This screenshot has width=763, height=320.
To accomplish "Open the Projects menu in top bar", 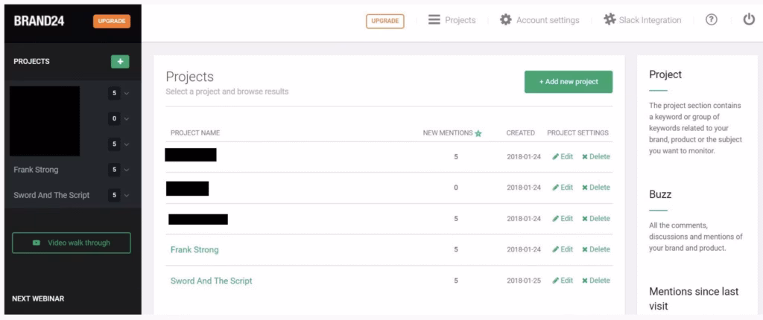I will (x=452, y=20).
